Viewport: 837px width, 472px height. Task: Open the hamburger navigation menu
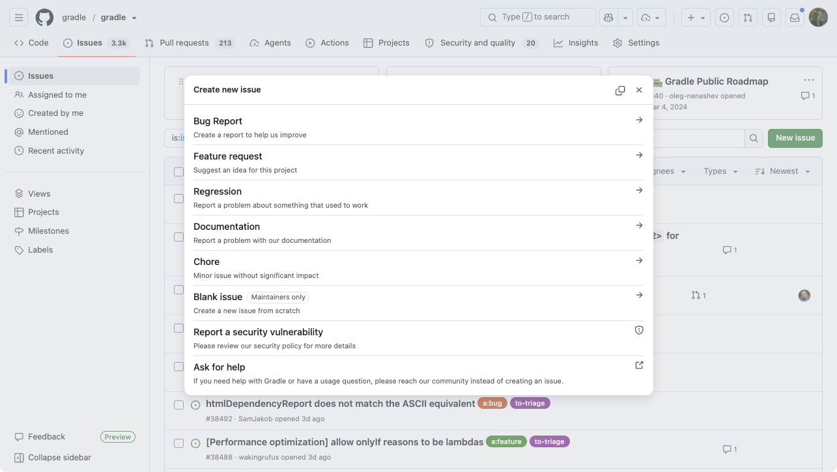18,18
